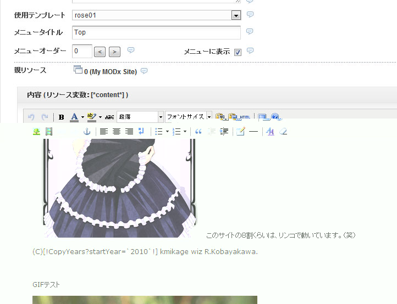Click the text color 'A' swatch
Screen dimensions: 397x304
coord(74,117)
